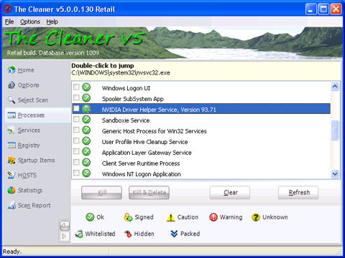Click the green status icon for Sandboxie Service
The image size is (345, 258).
(x=86, y=120)
